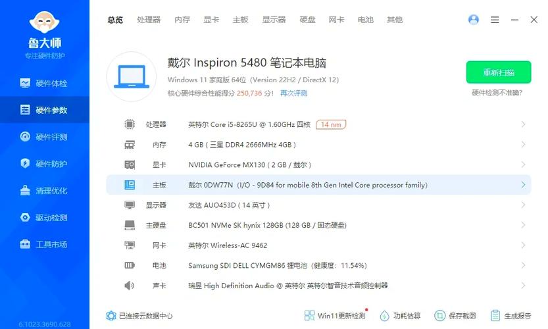This screenshot has width=548, height=329.
Task: Switch to the 电池 tab
Action: tap(366, 20)
